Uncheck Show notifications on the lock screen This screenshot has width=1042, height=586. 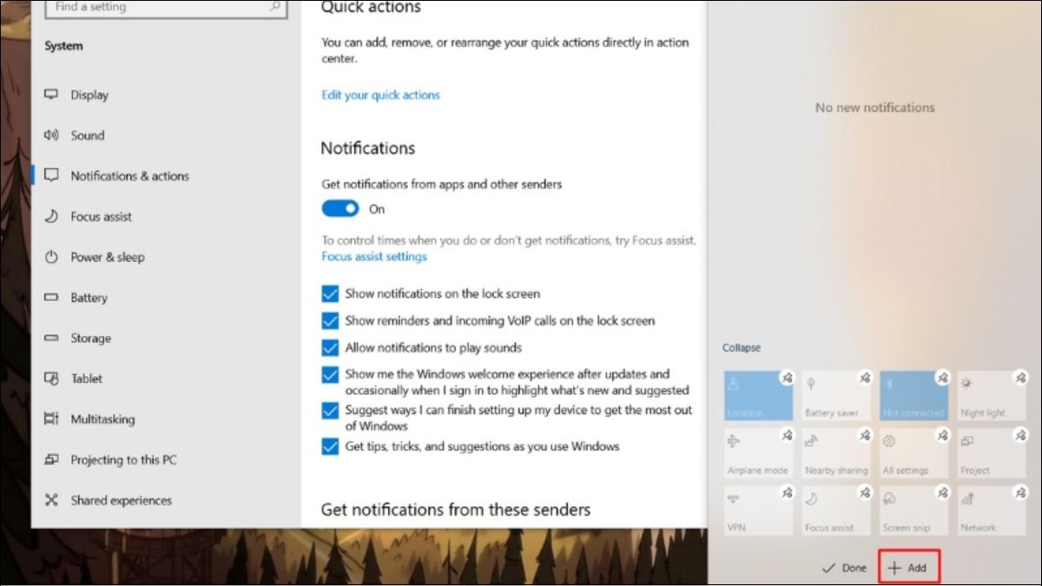(330, 293)
